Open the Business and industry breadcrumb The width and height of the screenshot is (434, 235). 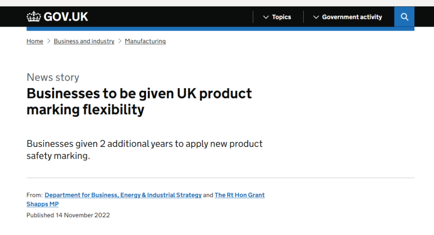coord(84,41)
